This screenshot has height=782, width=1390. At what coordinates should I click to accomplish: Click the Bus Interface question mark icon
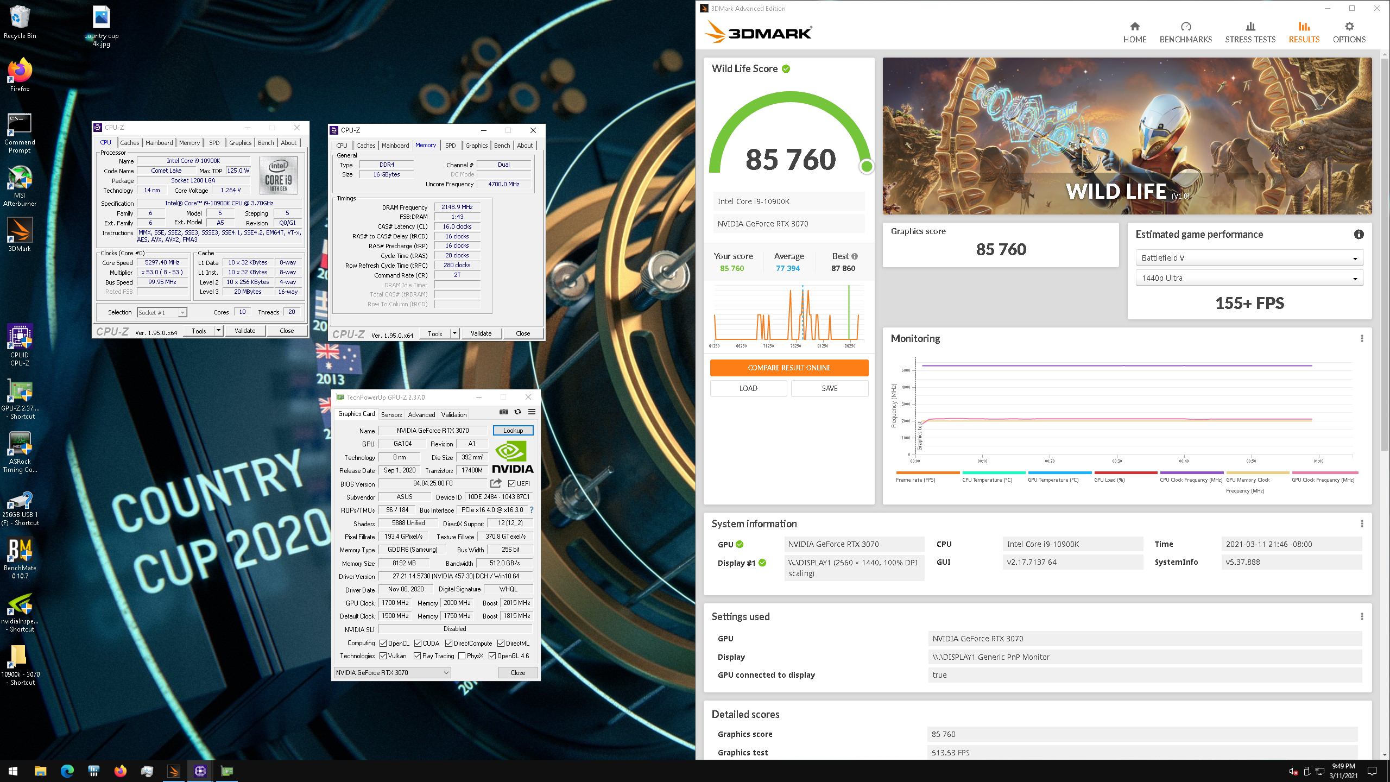(x=532, y=510)
